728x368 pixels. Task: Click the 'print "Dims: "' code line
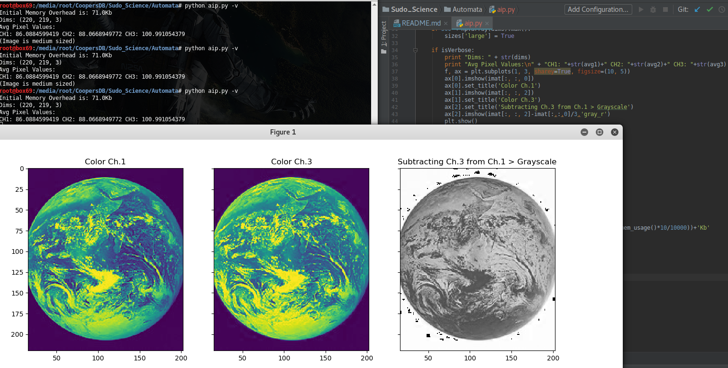coord(488,57)
